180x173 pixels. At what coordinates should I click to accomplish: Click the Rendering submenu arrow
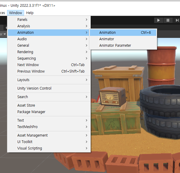point(87,52)
